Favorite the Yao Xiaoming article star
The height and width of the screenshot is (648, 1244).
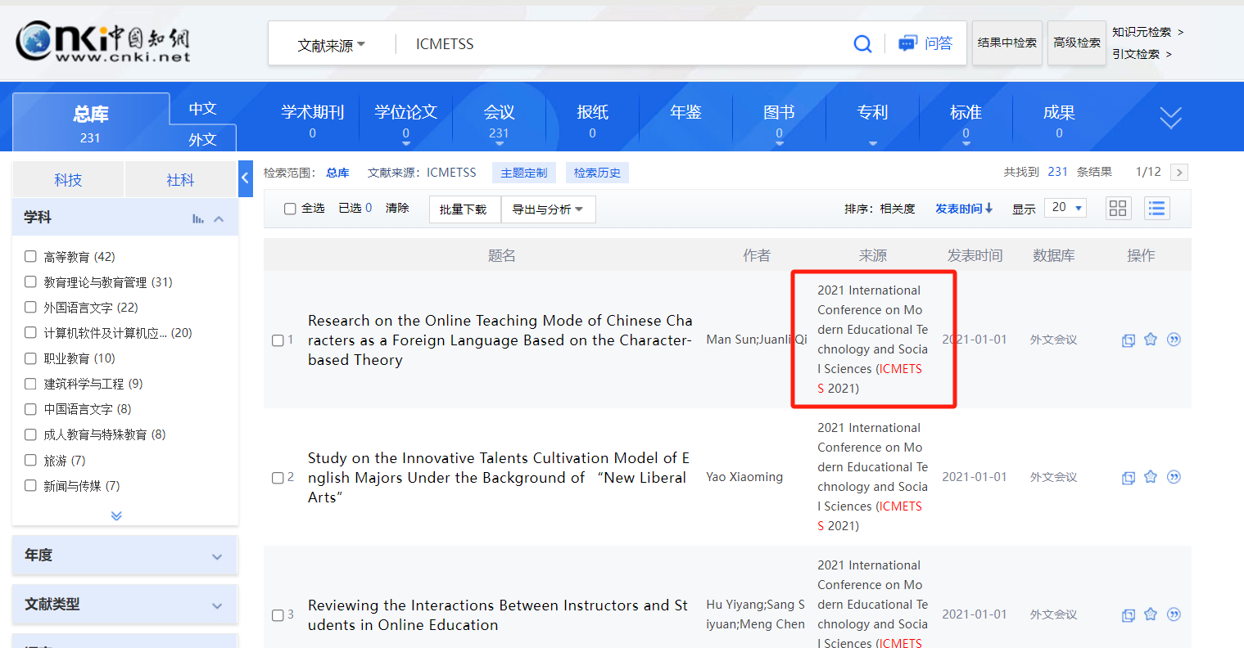1151,476
